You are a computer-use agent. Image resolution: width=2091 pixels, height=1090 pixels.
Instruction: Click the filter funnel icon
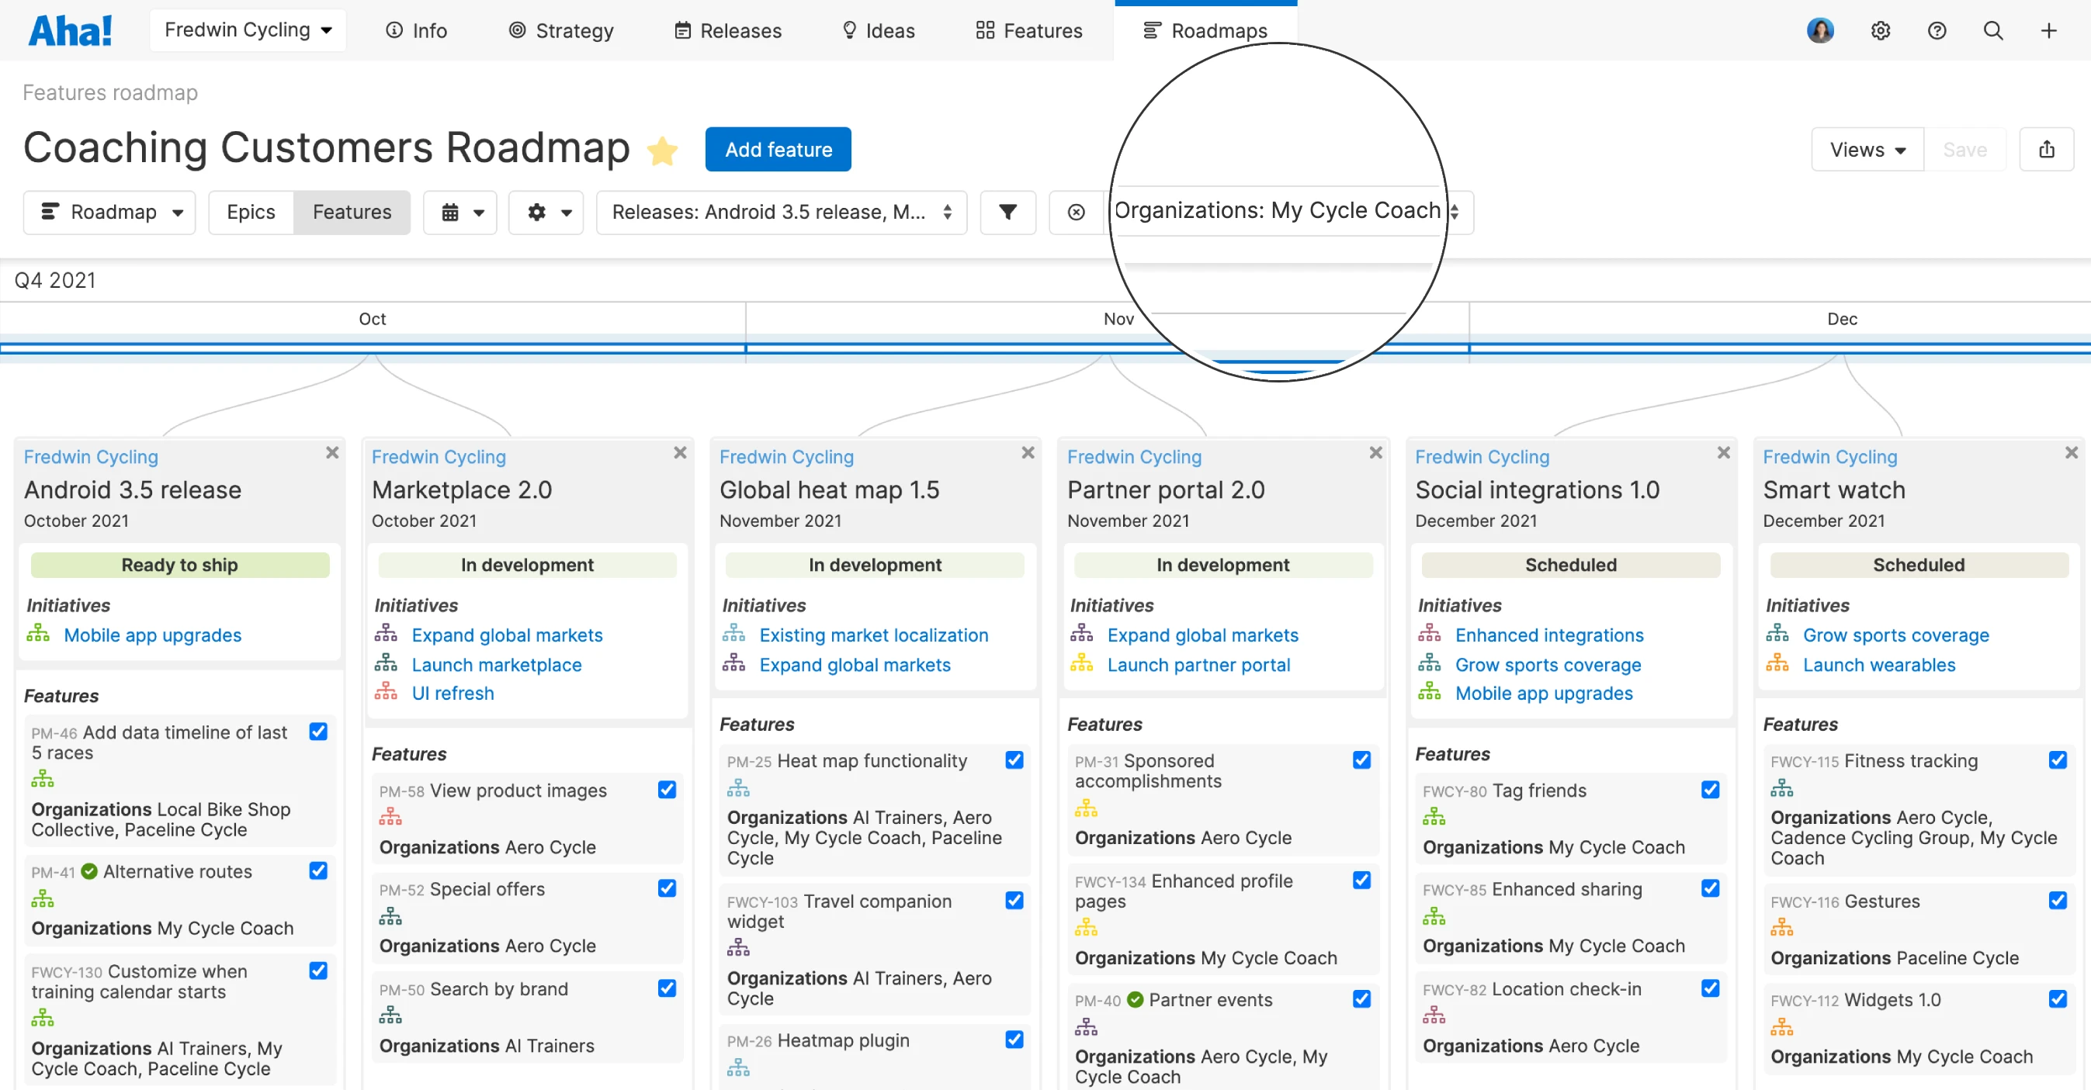1007,212
